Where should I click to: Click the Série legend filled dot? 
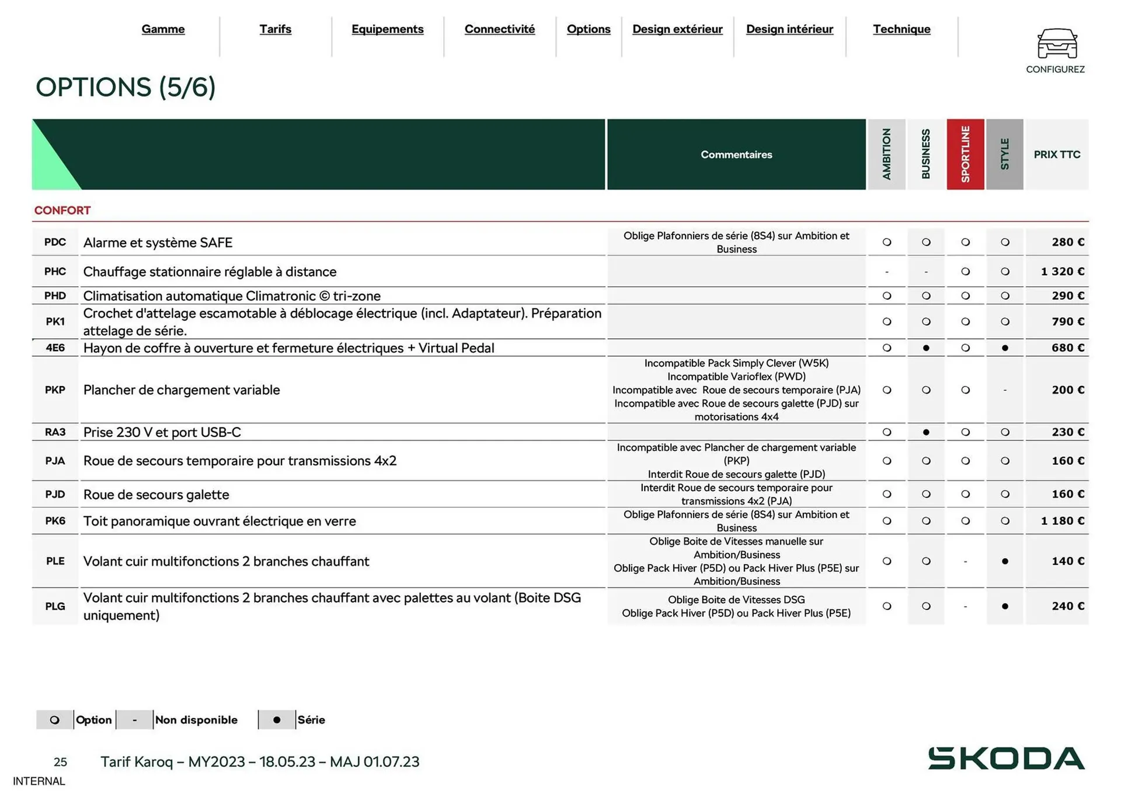pos(276,720)
